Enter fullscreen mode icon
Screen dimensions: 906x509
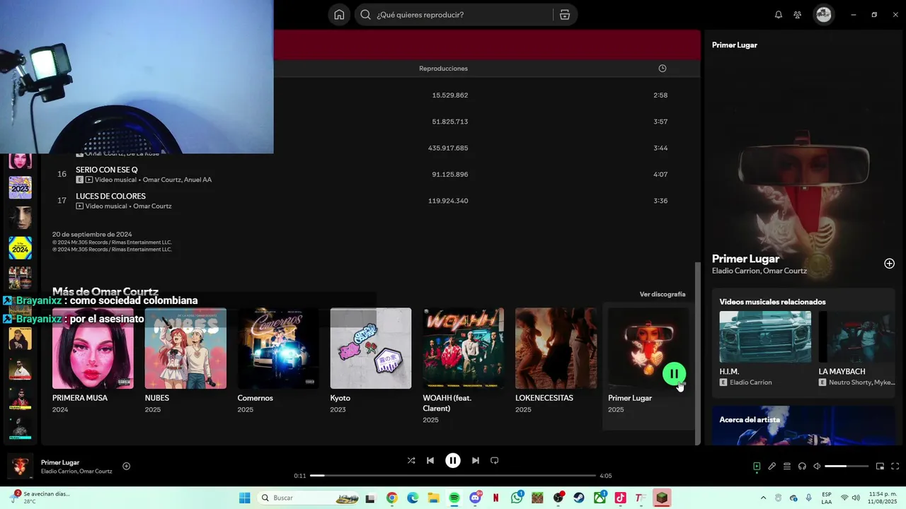click(x=895, y=466)
